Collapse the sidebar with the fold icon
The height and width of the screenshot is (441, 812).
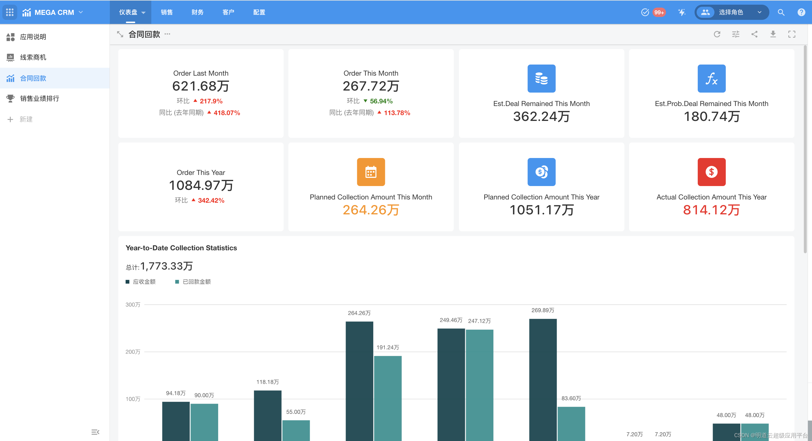95,432
